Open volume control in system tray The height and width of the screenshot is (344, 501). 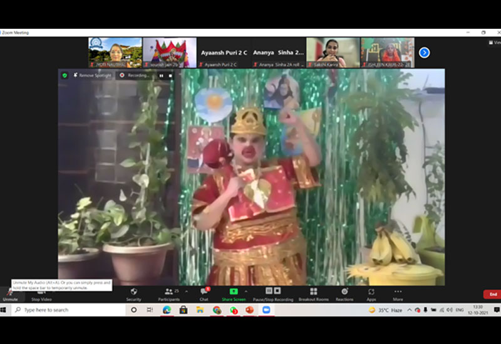point(450,310)
